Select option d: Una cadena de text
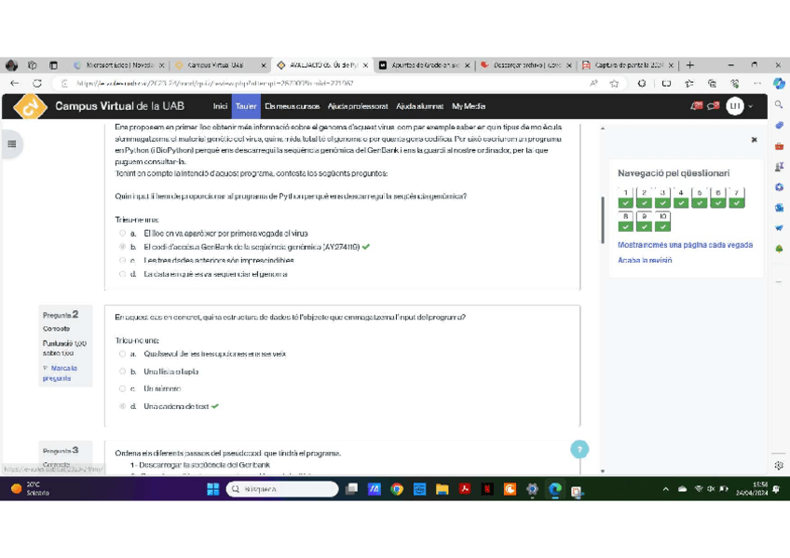Screen dimensions: 790x558 (x=122, y=406)
